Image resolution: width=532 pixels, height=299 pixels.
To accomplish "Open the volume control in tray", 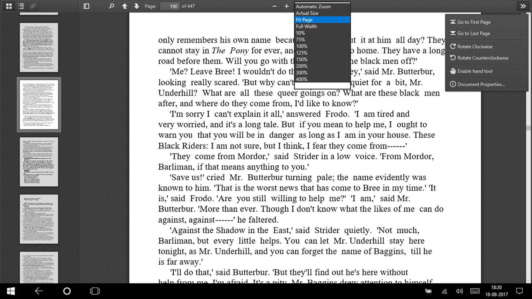I will tap(460, 291).
